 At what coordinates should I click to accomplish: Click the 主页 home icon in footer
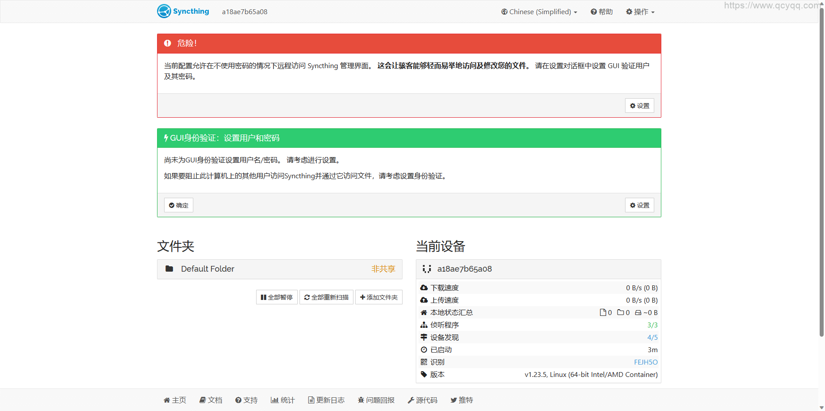click(167, 400)
